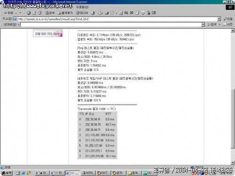Viewport: 235px width, 176px height.
Task: Open the Back button history dropdown arrow
Action: 16,13
